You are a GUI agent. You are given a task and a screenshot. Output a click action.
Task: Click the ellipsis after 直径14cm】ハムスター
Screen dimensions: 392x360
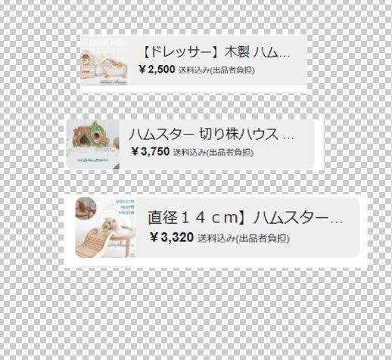(337, 222)
